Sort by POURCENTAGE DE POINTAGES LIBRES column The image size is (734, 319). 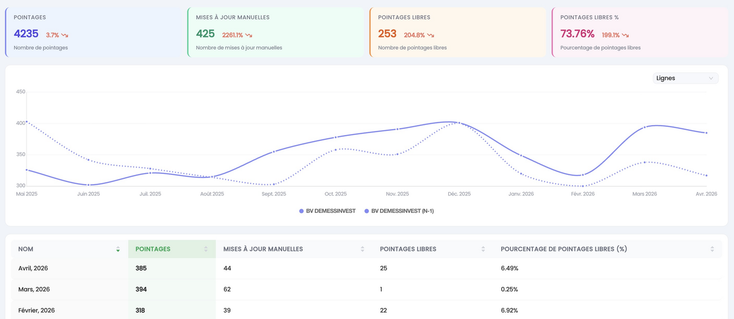[x=712, y=249]
